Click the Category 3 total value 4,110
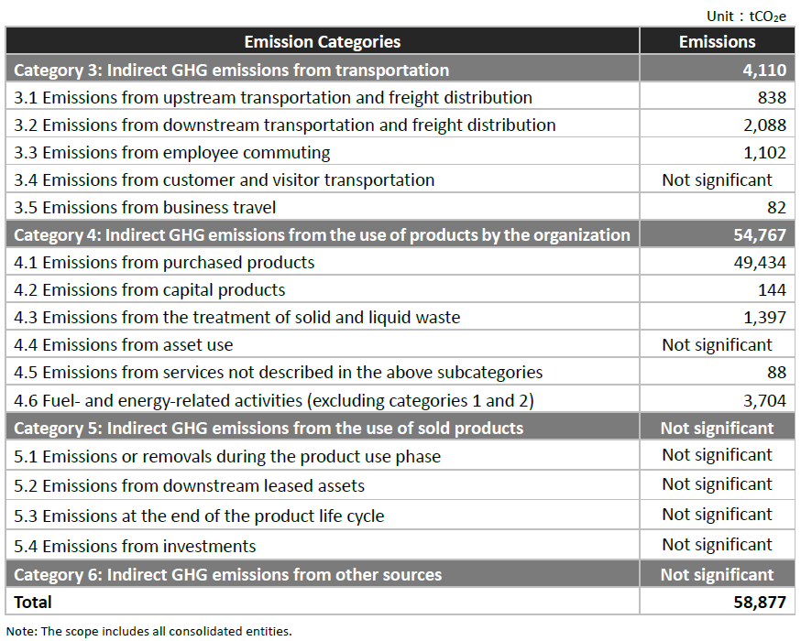Viewport: 801px width, 641px height. coord(763,70)
